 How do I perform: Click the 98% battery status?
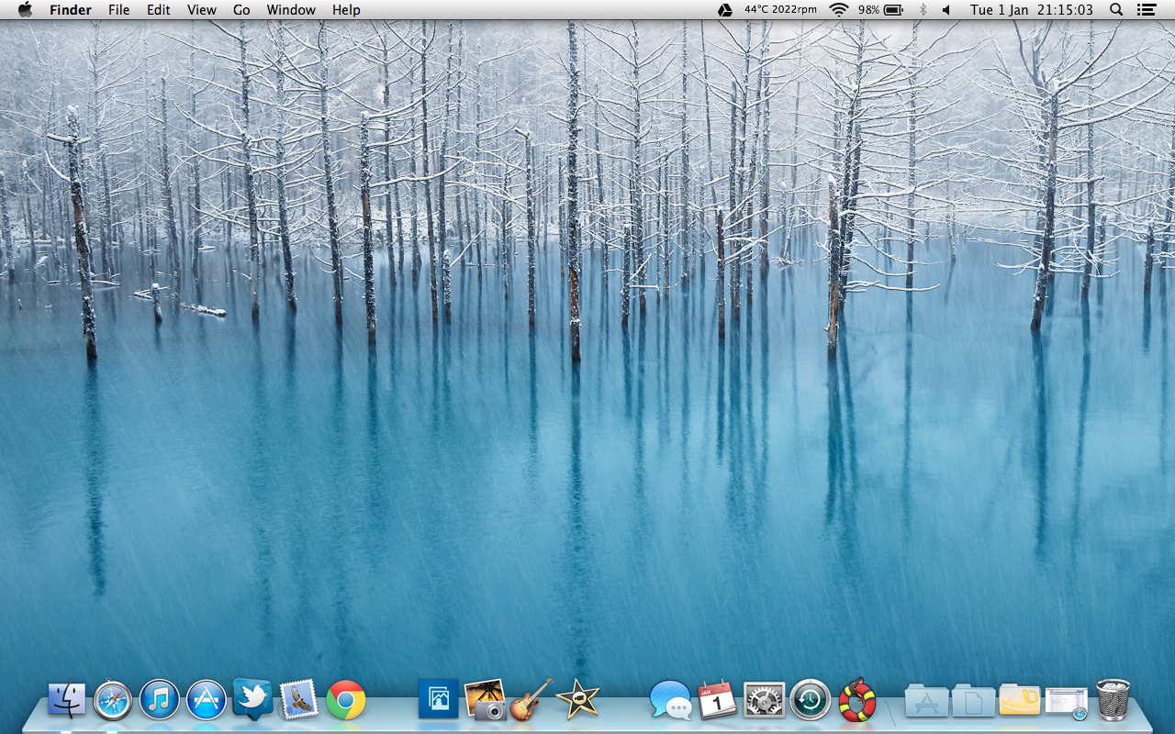coord(880,10)
